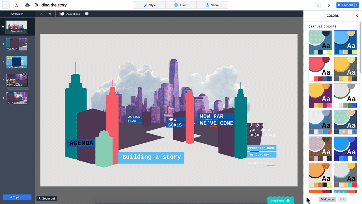Click the Need help button
The height and width of the screenshot is (204, 362).
pos(280,201)
